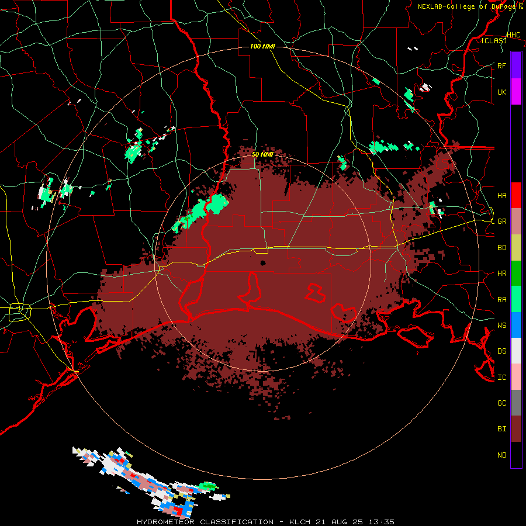
Task: Select the dark red BI legend swatch
Action: click(x=516, y=429)
